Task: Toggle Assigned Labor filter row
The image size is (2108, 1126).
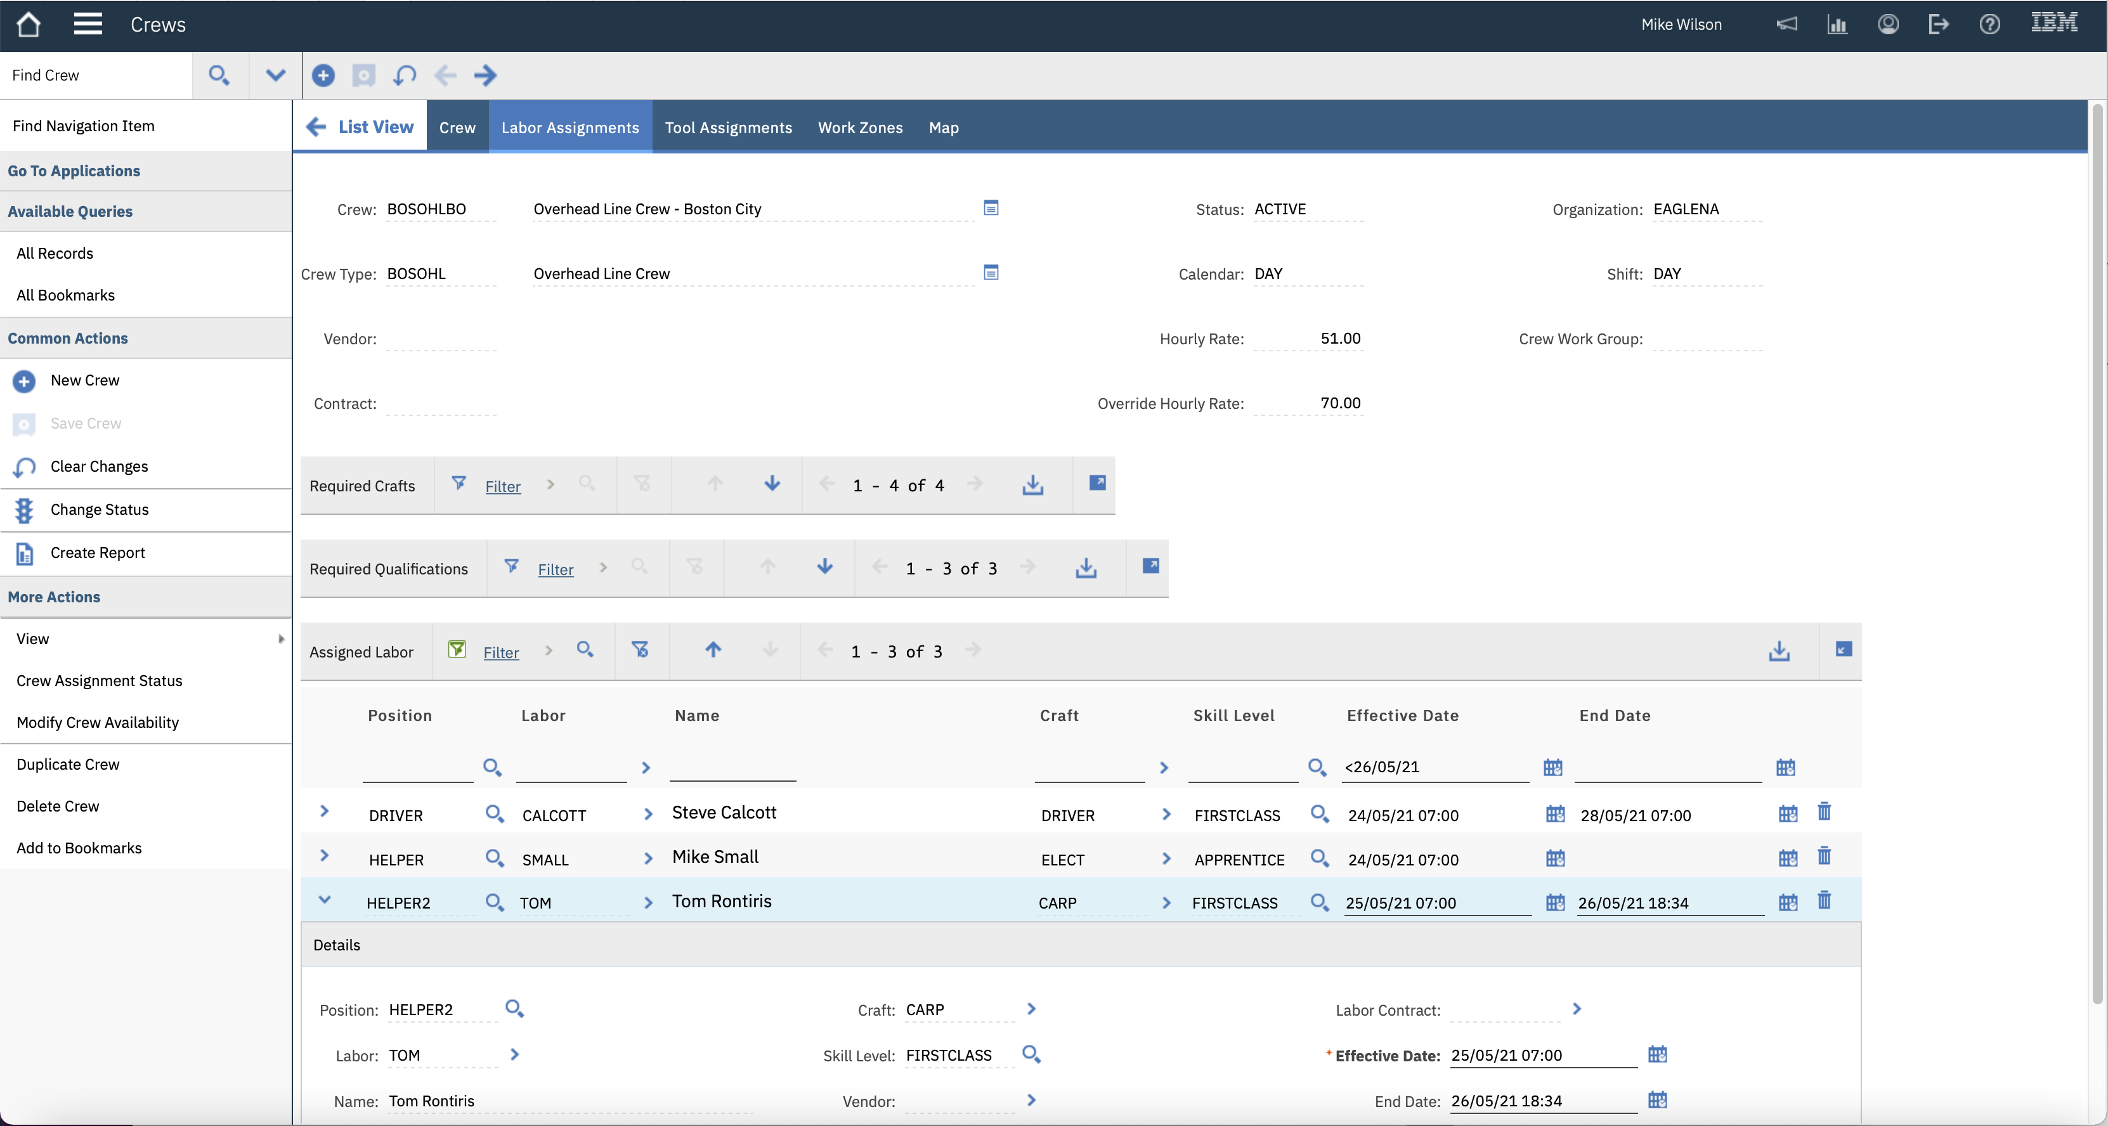Action: tap(500, 652)
